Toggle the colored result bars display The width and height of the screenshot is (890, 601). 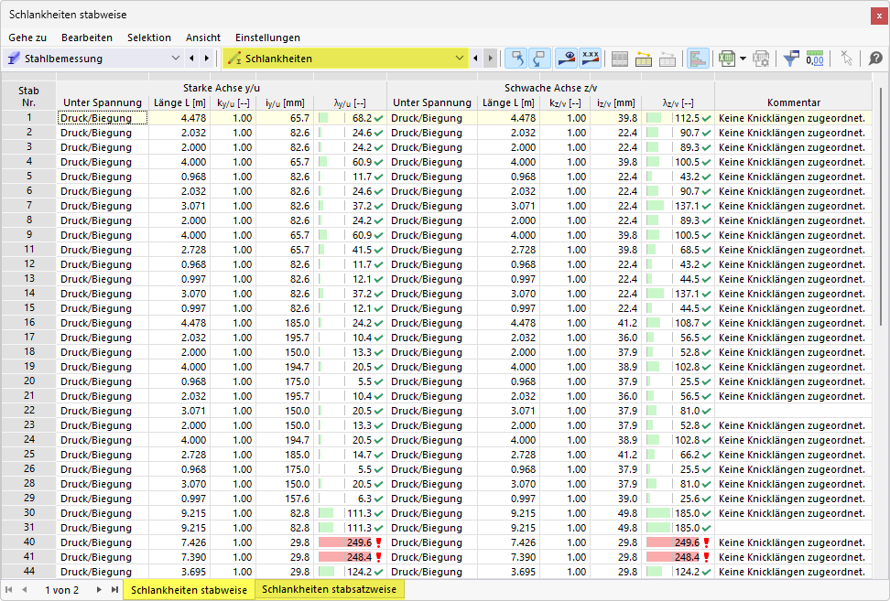698,59
